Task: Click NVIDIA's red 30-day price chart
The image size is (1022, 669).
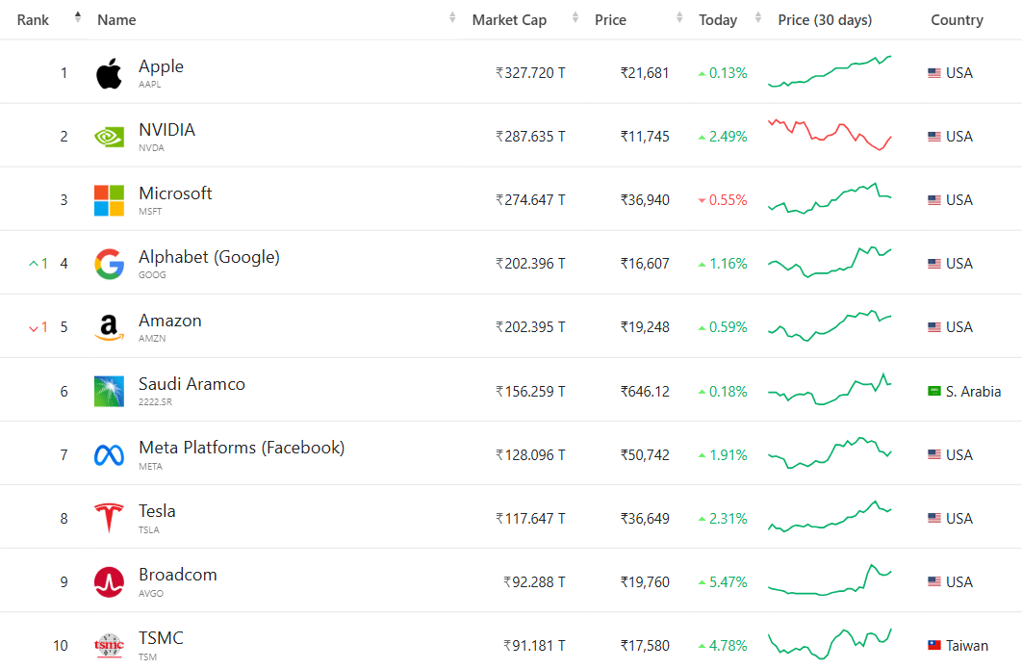Action: 830,135
